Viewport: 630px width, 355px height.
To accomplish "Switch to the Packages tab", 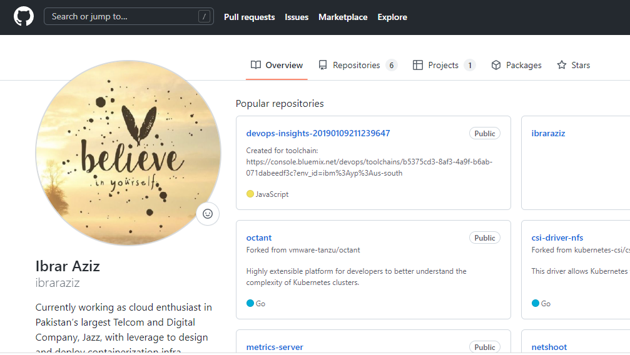I will tap(516, 65).
